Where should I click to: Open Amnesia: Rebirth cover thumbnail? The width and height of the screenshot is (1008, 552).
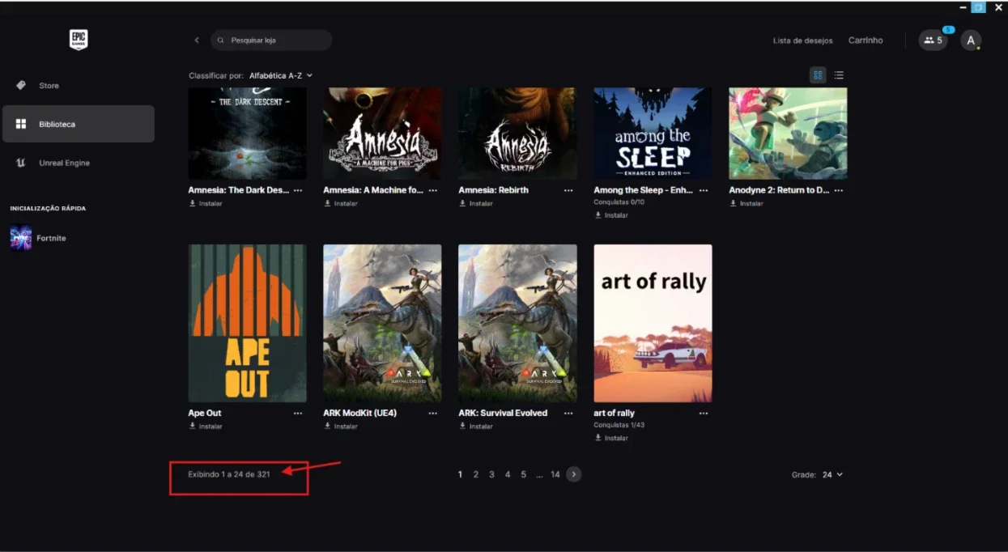518,134
